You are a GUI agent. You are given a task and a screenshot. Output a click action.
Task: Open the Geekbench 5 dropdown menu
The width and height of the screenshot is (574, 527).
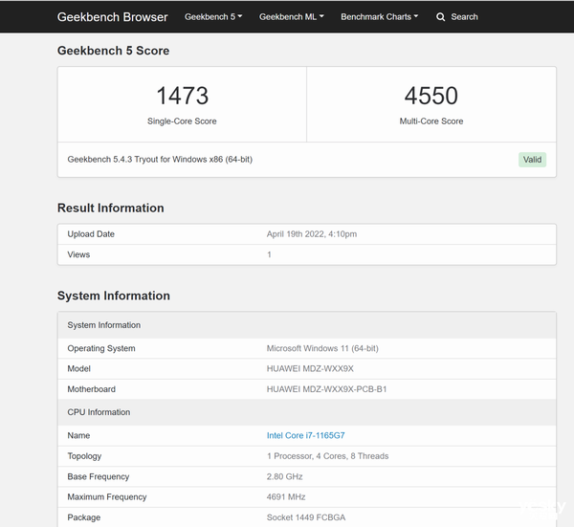coord(212,17)
